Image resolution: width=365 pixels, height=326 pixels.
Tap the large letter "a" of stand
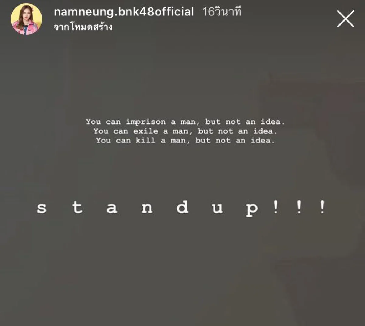pos(112,208)
